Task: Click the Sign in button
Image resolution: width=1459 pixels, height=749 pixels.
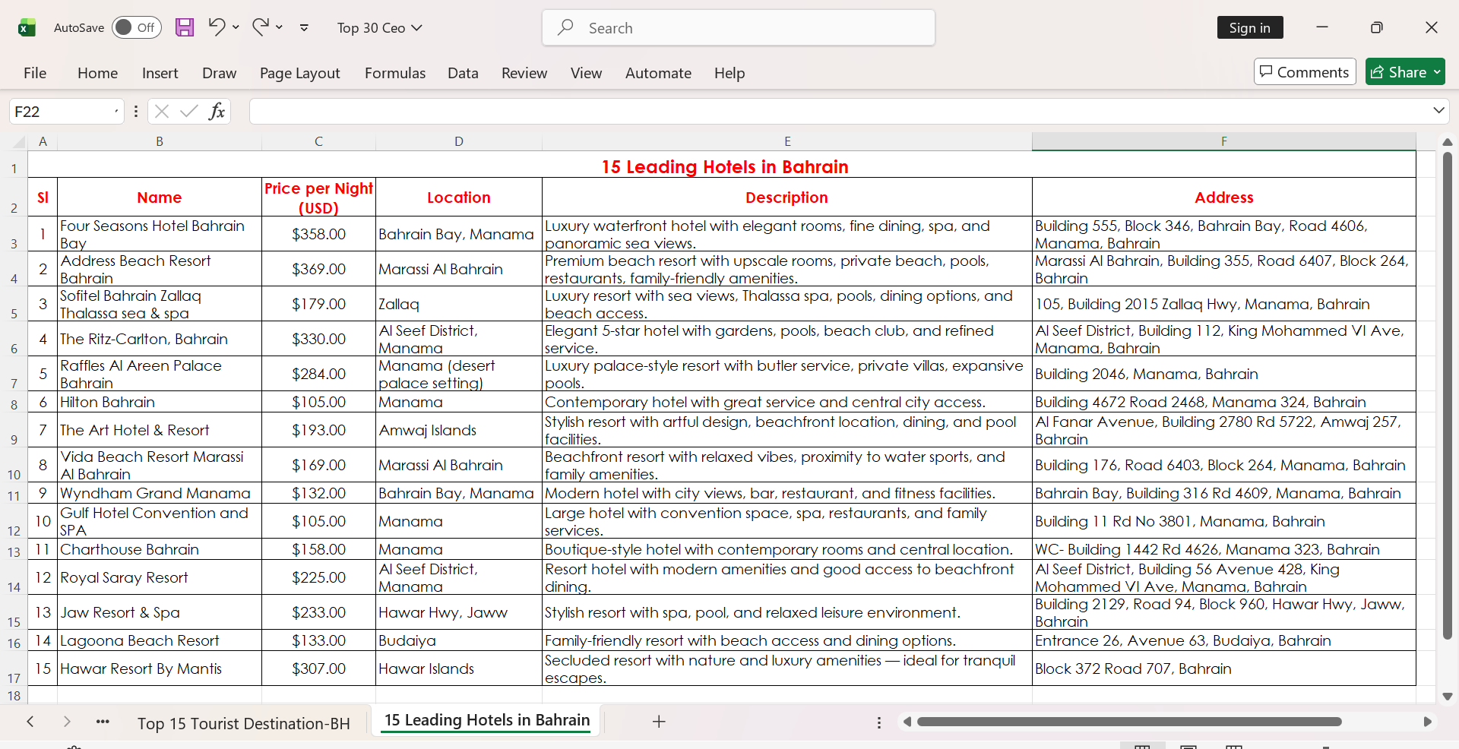Action: click(1250, 28)
